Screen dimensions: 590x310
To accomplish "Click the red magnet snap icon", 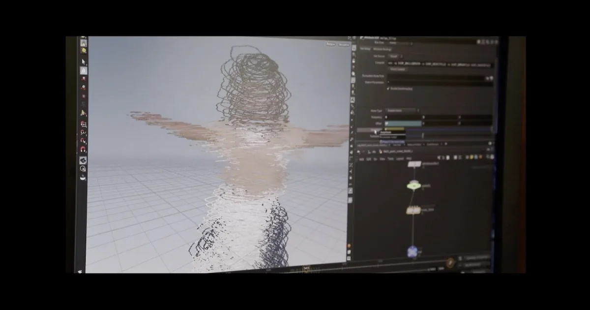I will coord(83,150).
